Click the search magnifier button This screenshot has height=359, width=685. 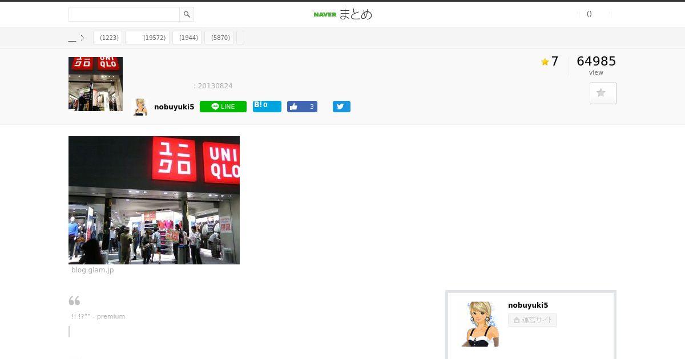pos(187,14)
